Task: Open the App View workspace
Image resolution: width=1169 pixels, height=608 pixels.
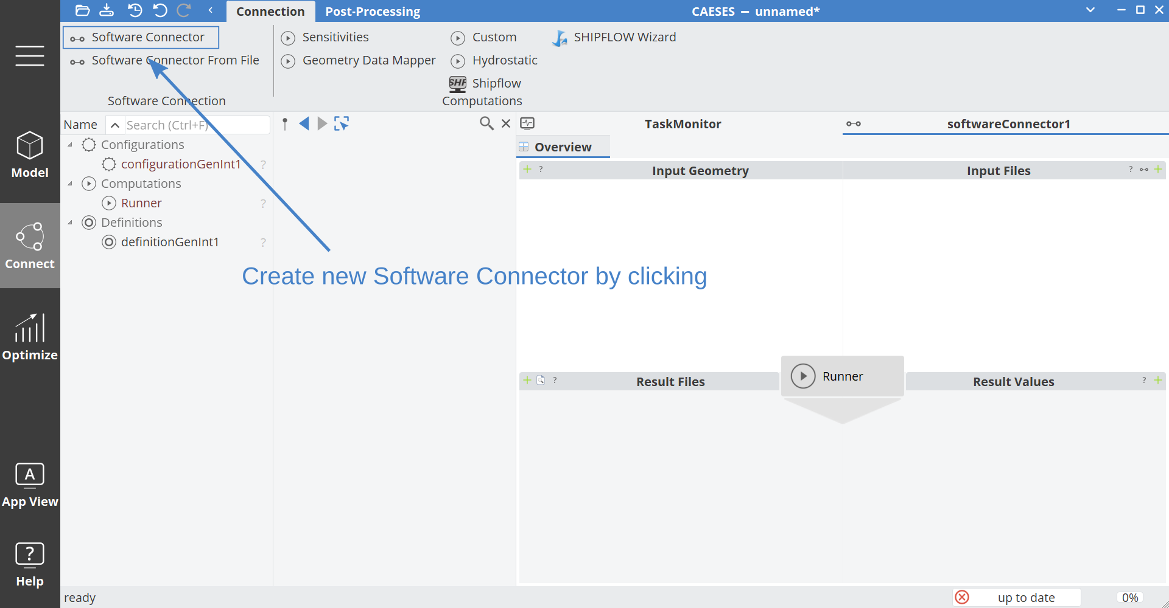Action: tap(30, 485)
